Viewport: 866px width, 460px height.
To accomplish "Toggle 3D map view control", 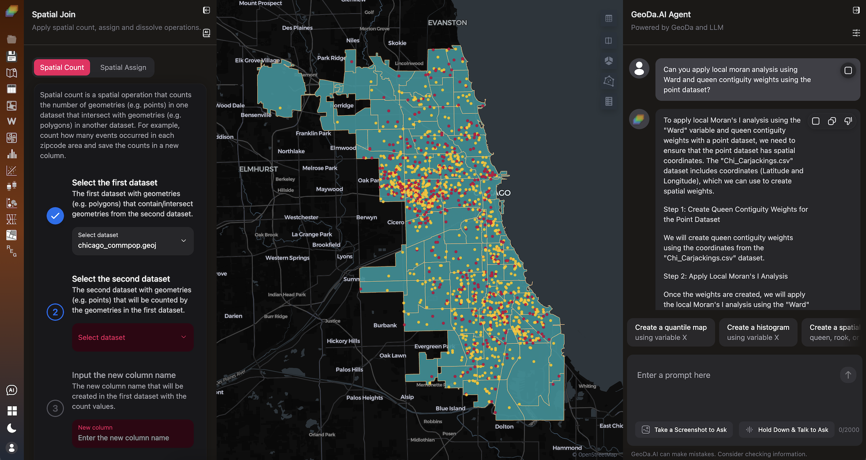I will 609,61.
